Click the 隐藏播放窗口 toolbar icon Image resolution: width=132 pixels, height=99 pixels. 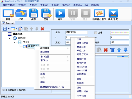99,13
